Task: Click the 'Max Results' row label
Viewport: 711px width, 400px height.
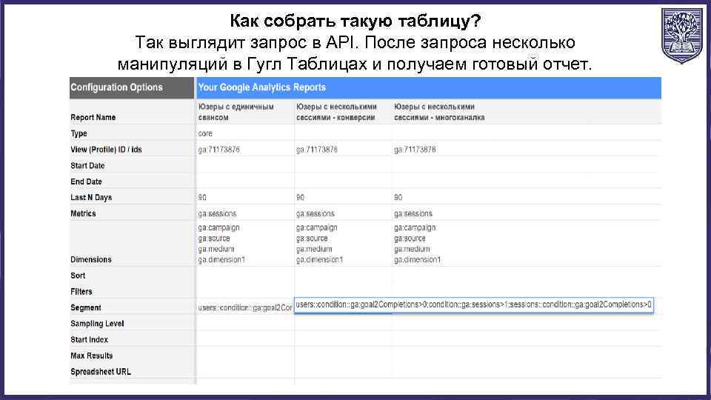Action: click(92, 356)
